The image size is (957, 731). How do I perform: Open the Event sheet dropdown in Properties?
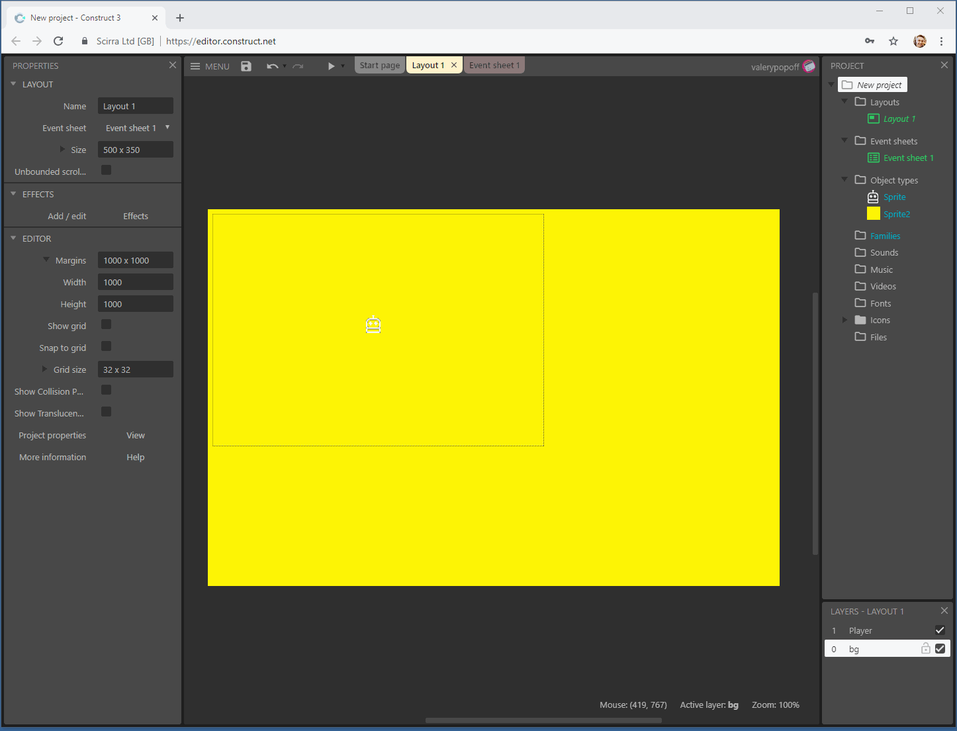click(x=167, y=127)
